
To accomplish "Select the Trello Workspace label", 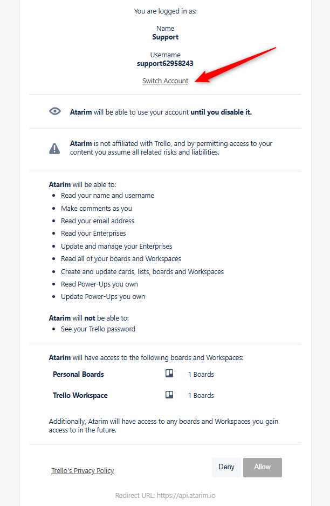I will pos(80,395).
